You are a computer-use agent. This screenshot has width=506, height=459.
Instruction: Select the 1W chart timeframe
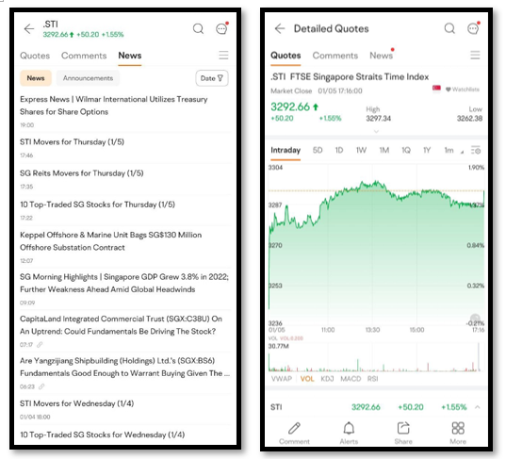pos(362,151)
